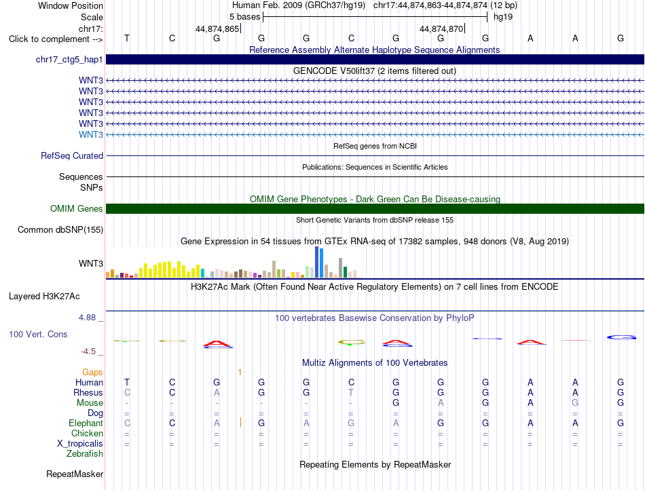Click the 44,874,865 position marker
The image size is (645, 490).
coord(217,29)
